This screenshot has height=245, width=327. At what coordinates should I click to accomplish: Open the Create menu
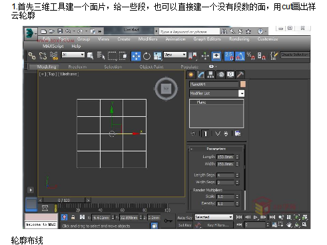(x=124, y=39)
